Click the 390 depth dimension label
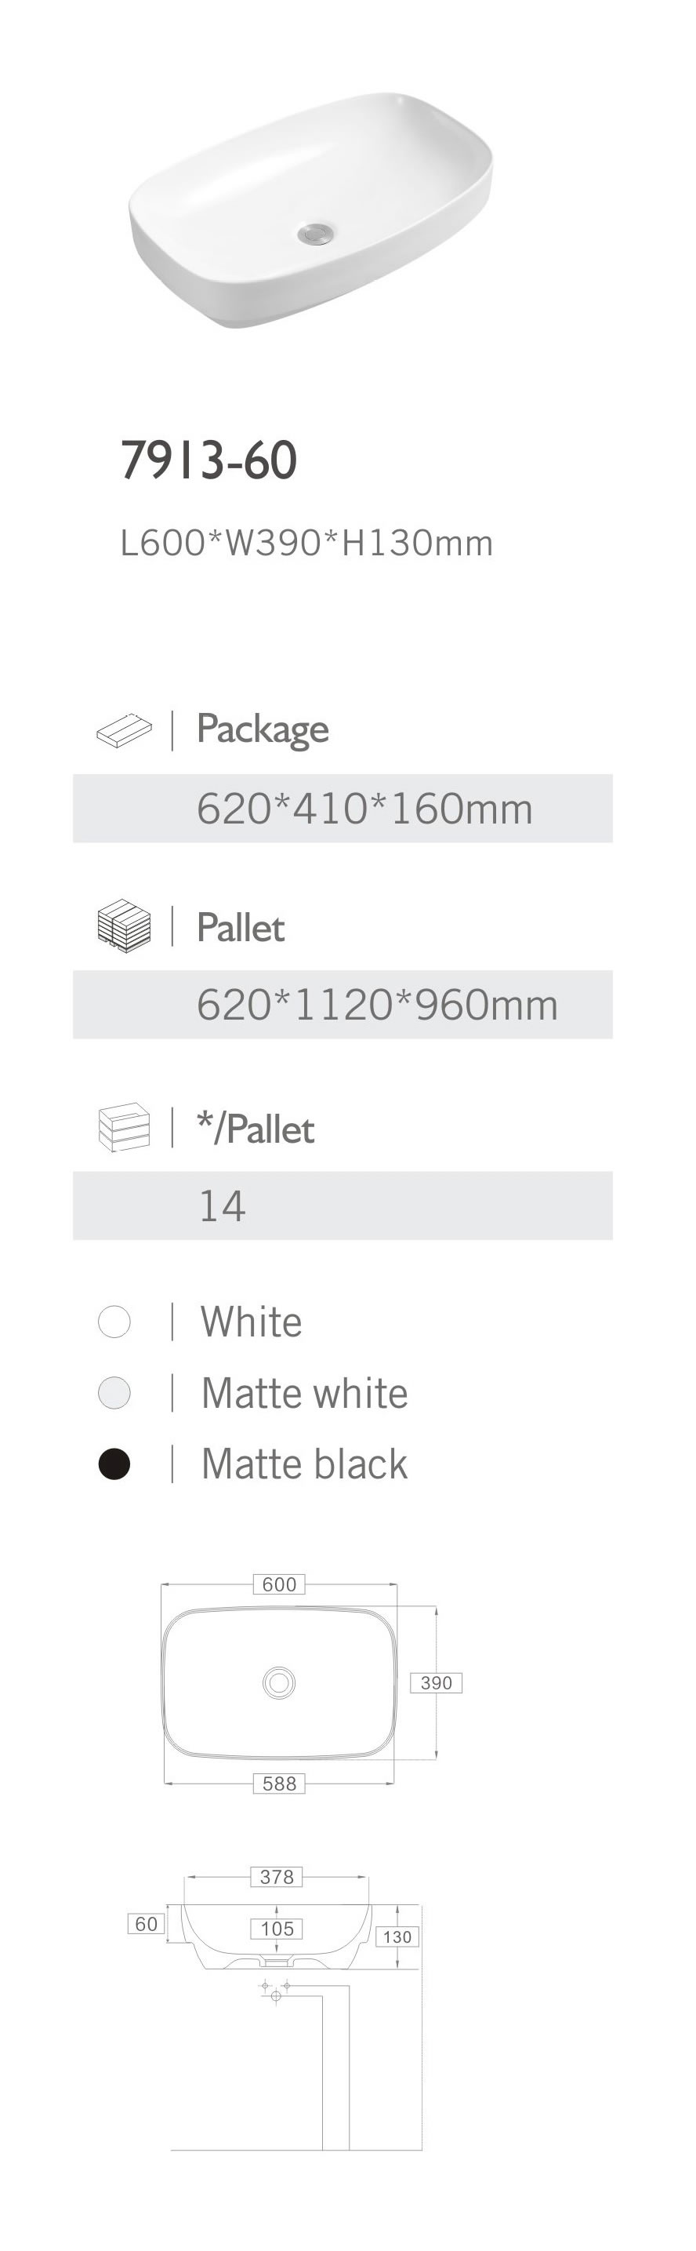Viewport: 696px width, 2251px height. point(436,1683)
